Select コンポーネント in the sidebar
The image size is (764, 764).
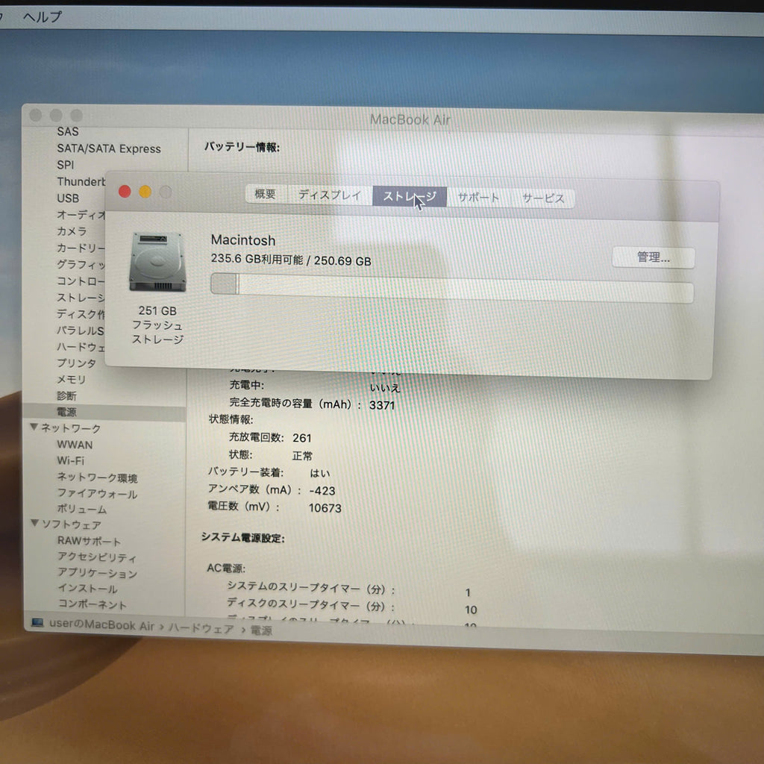(92, 604)
